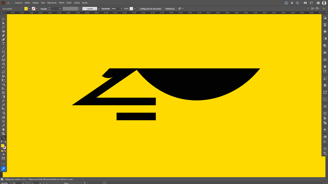The height and width of the screenshot is (184, 328).
Task: Swap fill and stroke arrows
Action: [5, 142]
